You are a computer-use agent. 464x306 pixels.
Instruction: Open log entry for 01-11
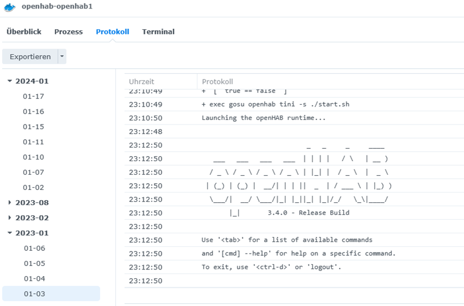(33, 142)
